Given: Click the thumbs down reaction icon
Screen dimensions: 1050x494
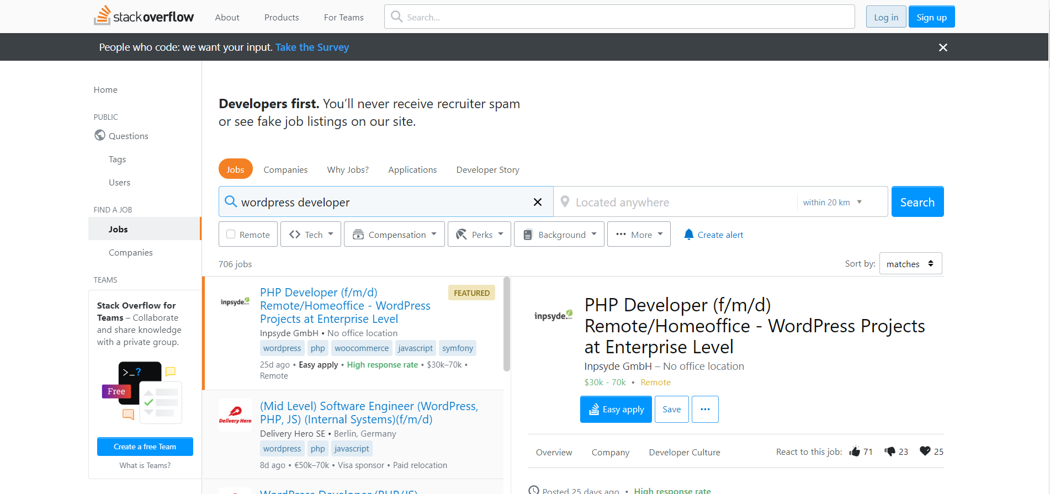Looking at the screenshot, I should coord(890,451).
